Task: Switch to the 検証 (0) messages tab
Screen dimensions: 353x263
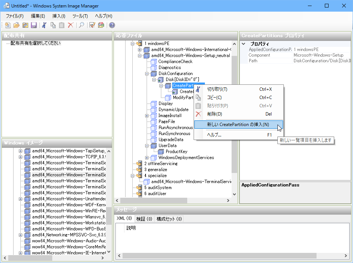Action: pos(144,219)
